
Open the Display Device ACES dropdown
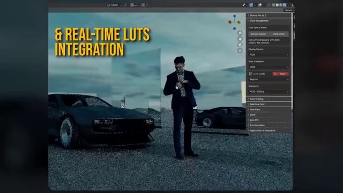click(x=269, y=55)
